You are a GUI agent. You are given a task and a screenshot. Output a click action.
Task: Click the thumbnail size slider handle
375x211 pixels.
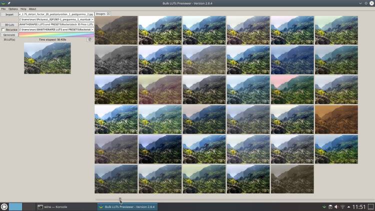click(120, 199)
